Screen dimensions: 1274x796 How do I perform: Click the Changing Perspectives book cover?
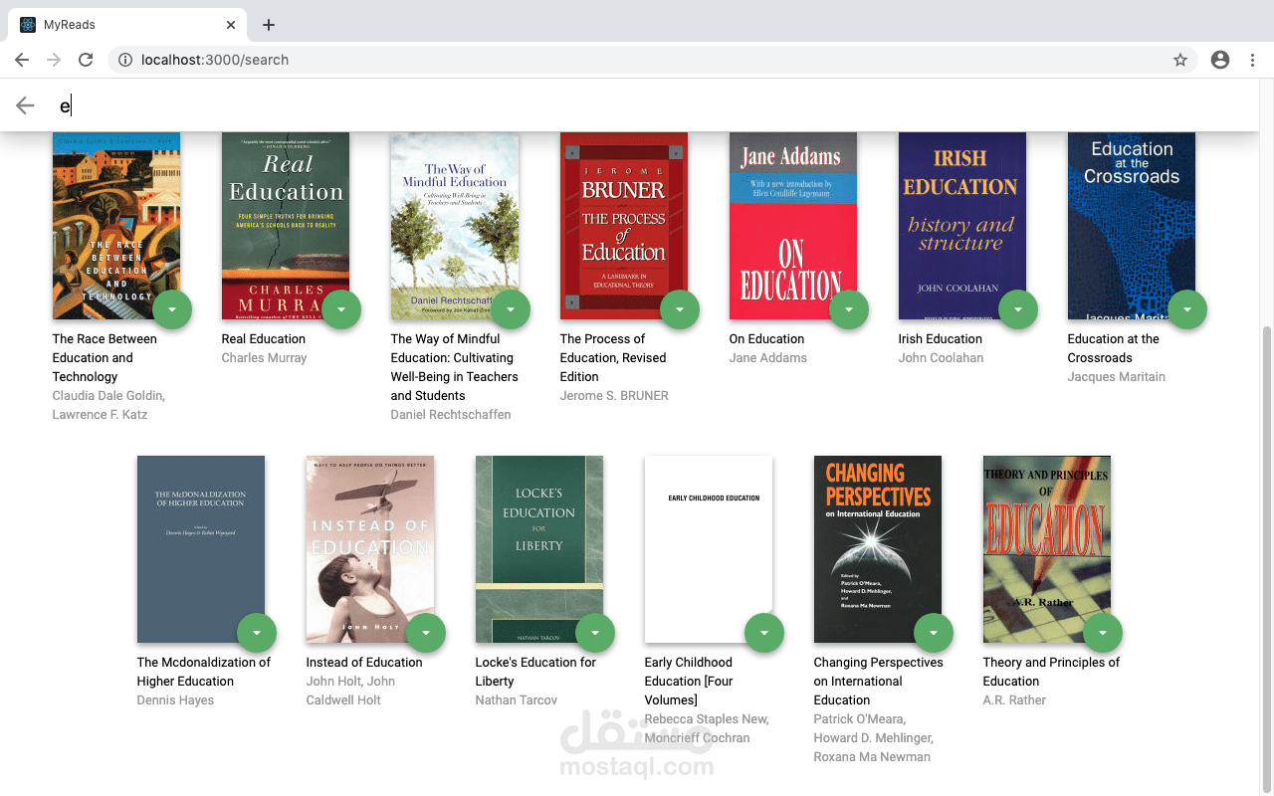coord(878,549)
